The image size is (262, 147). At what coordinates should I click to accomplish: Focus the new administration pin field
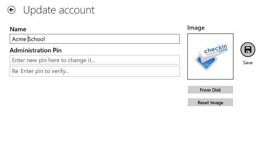(95, 60)
